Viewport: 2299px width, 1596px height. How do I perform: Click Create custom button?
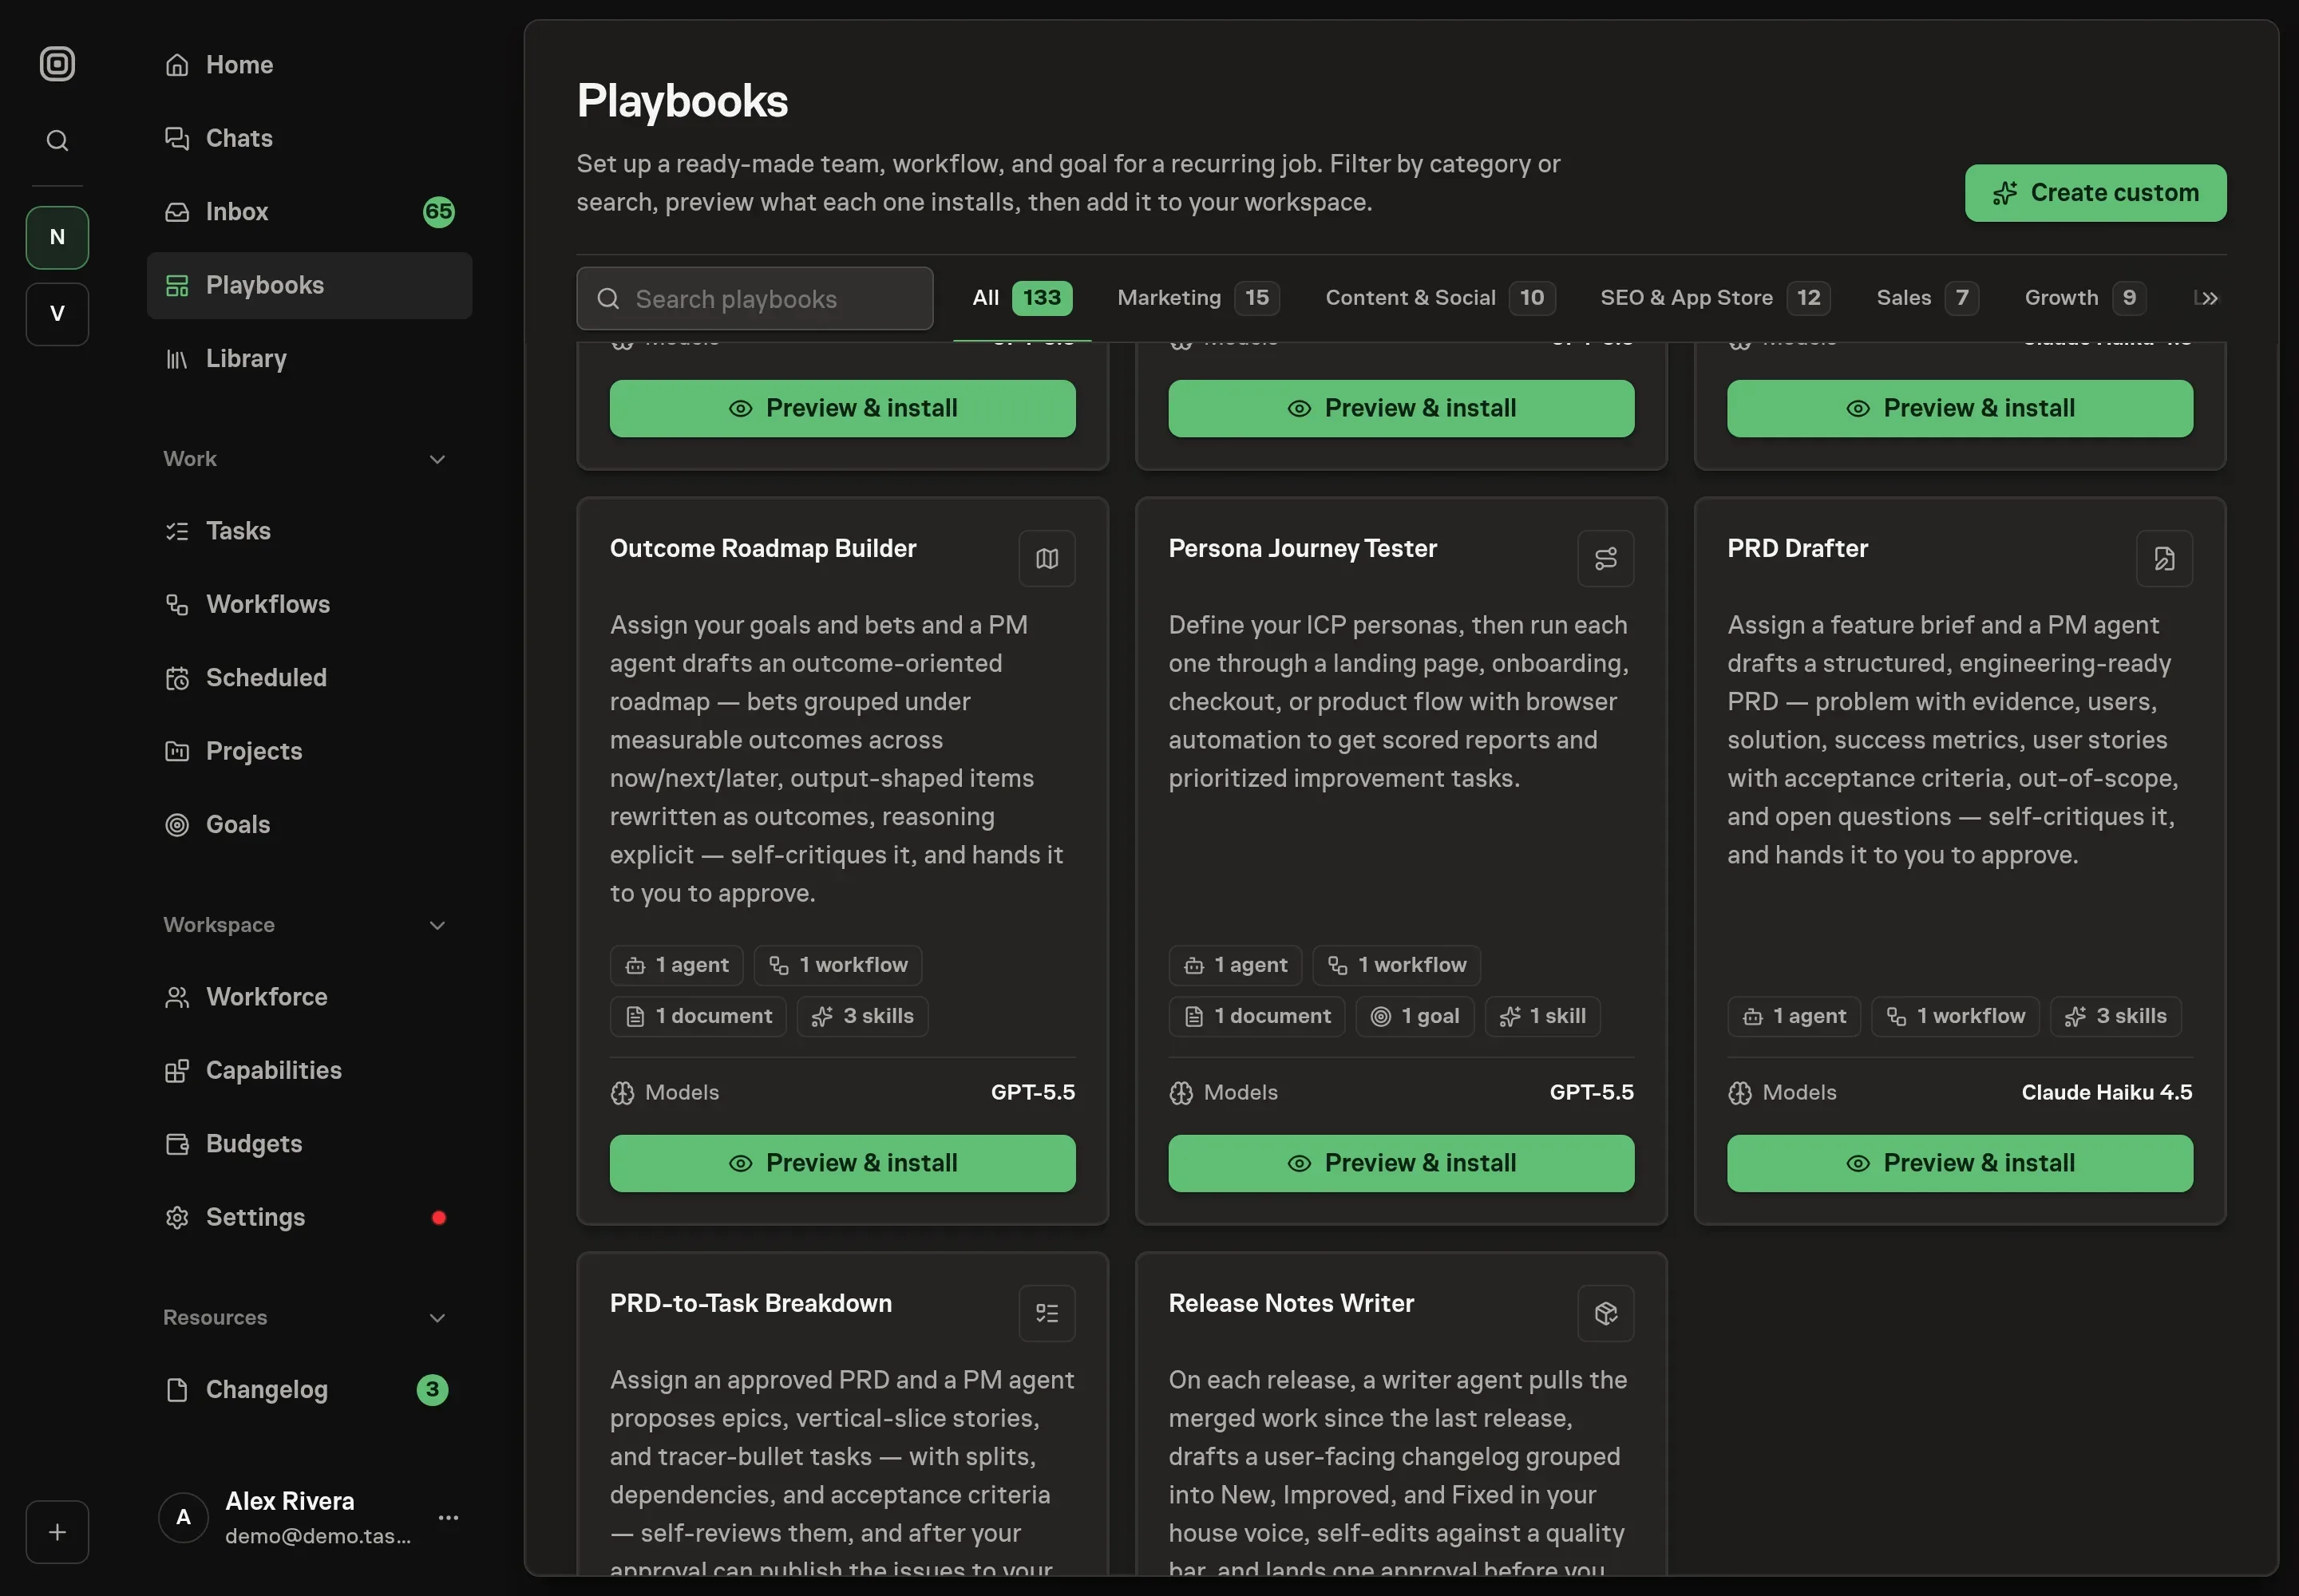tap(2095, 193)
